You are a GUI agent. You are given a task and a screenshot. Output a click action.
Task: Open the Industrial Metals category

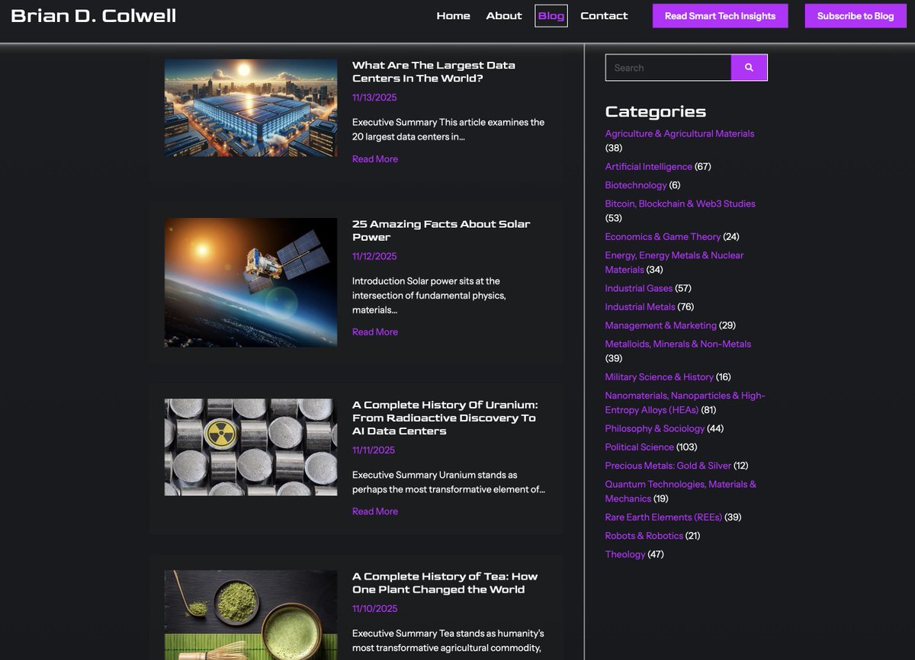(640, 307)
